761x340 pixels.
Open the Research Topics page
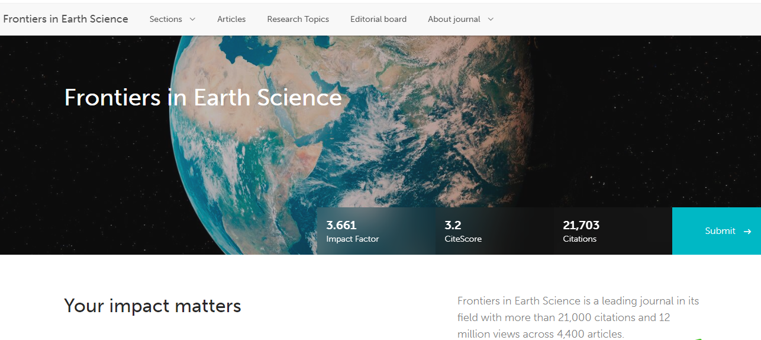pyautogui.click(x=298, y=19)
